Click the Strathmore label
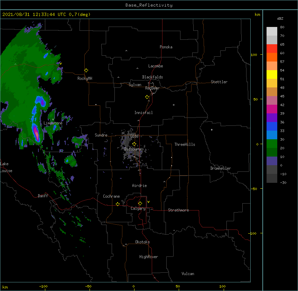Screen dimensions: 298x291 [x=178, y=210]
